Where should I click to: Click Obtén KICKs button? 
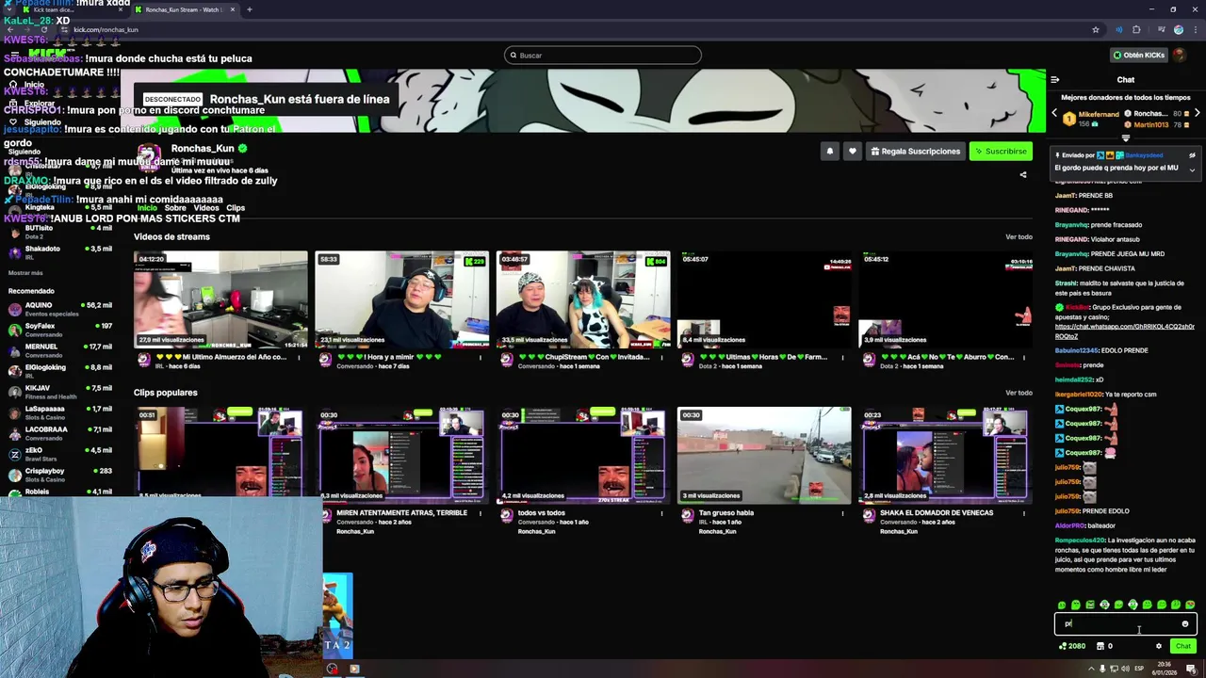tap(1138, 55)
